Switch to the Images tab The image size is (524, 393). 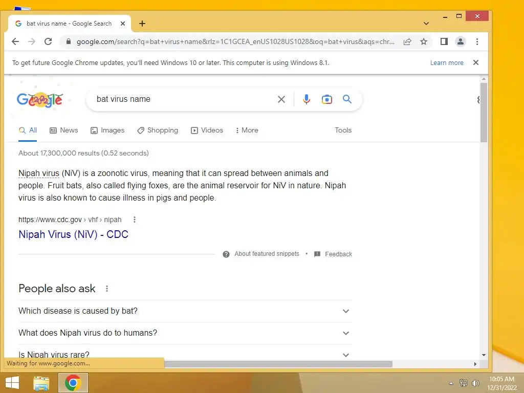click(107, 130)
